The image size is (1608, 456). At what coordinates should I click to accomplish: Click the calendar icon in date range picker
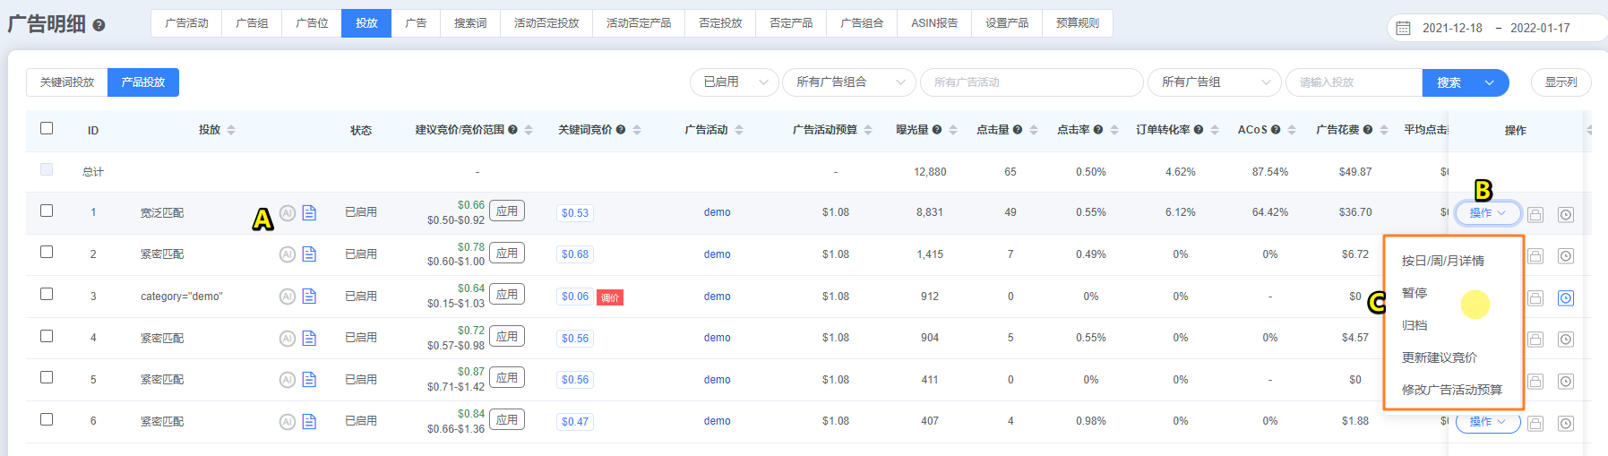(x=1404, y=28)
